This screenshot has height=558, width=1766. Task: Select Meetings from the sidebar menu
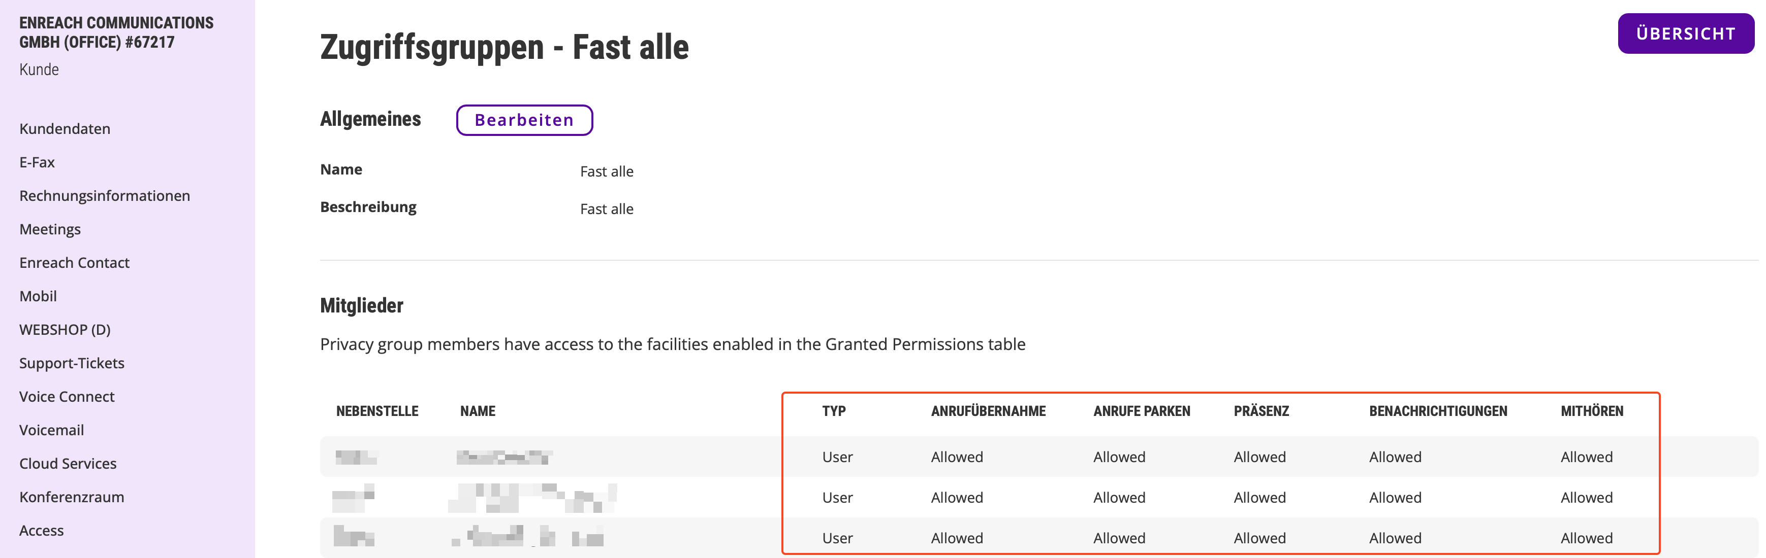click(50, 229)
